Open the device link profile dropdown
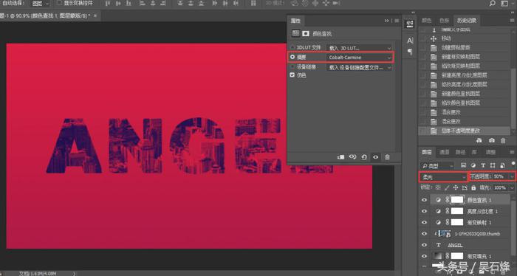This screenshot has width=517, height=276. 359,67
